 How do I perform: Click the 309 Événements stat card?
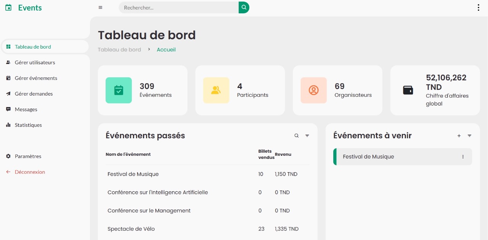tap(143, 90)
